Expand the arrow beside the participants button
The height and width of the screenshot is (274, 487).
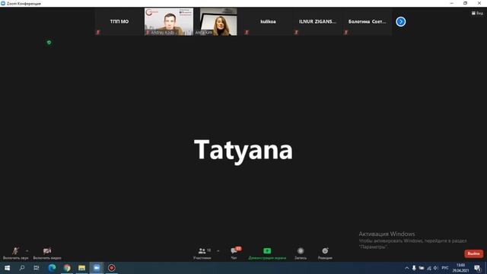(x=218, y=250)
